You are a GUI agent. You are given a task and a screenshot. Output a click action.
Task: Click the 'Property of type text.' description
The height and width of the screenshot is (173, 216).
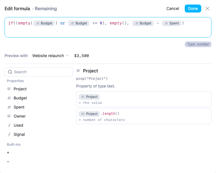click(95, 86)
